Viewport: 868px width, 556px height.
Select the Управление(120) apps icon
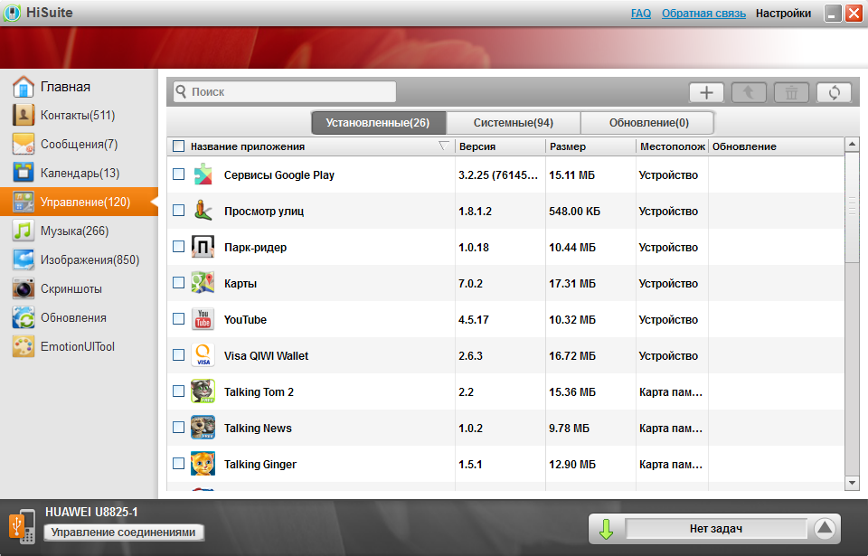[24, 203]
